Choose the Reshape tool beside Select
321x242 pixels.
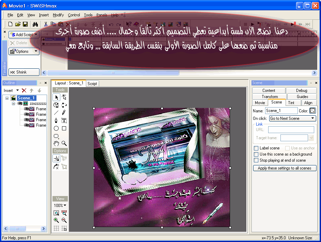(x=64, y=97)
